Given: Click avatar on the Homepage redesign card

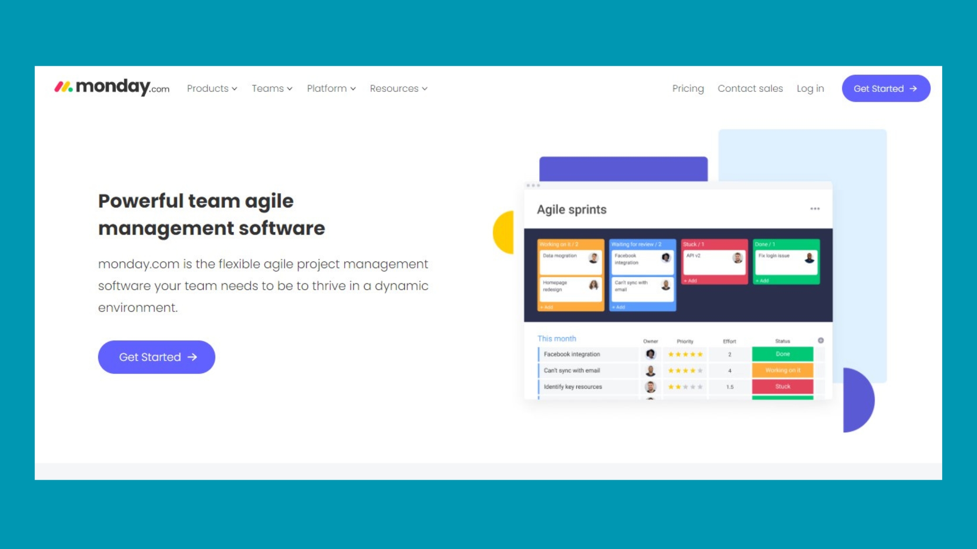Looking at the screenshot, I should point(593,285).
